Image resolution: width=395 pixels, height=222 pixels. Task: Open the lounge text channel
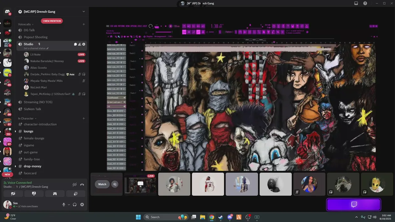52,131
